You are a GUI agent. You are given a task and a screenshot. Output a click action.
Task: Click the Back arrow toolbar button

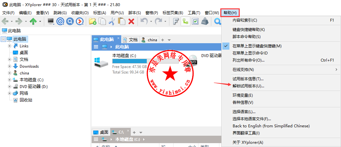pos(5,21)
